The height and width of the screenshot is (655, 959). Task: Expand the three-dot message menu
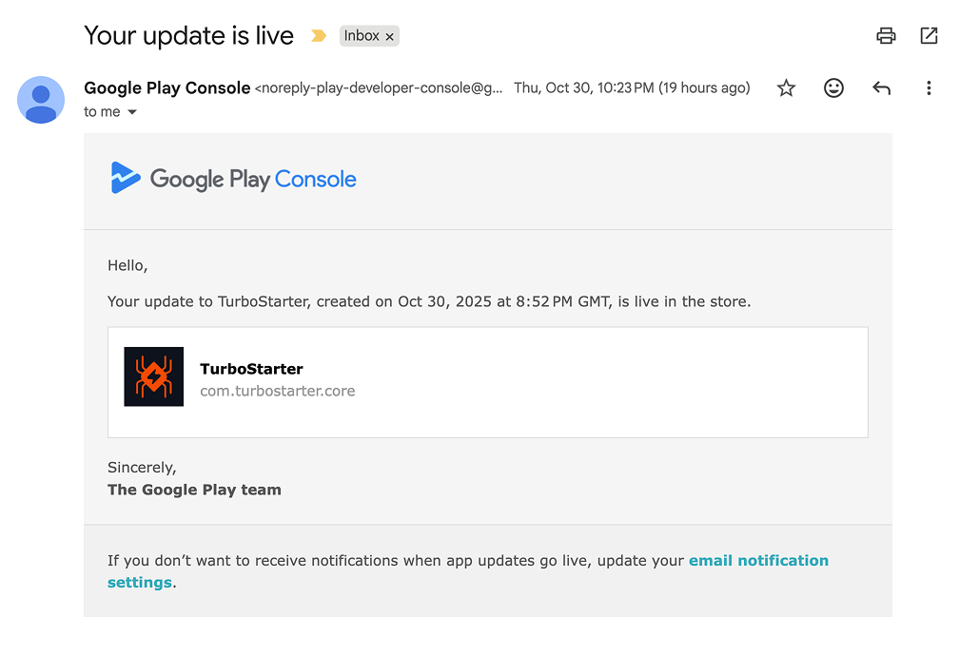point(929,87)
